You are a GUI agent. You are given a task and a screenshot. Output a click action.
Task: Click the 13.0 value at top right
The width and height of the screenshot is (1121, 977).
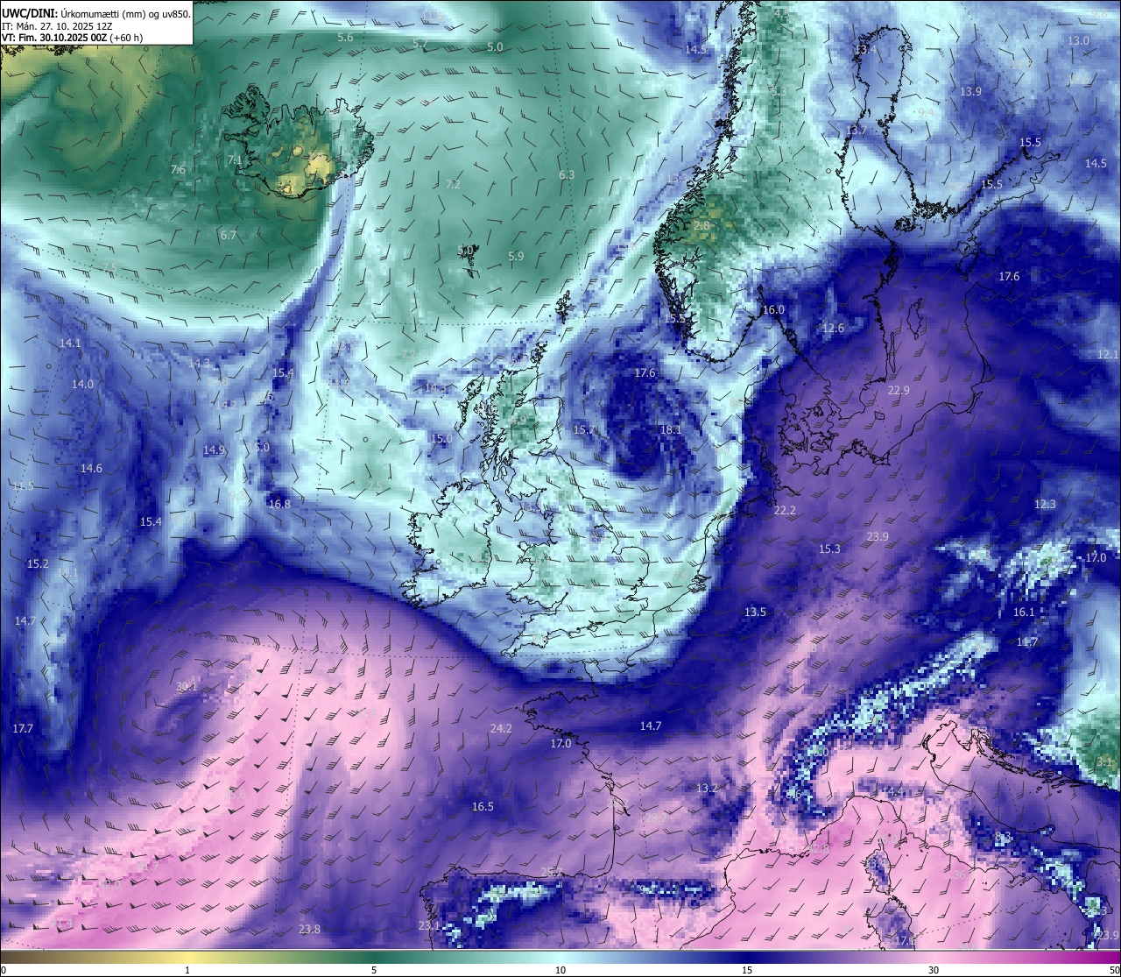pos(1079,40)
